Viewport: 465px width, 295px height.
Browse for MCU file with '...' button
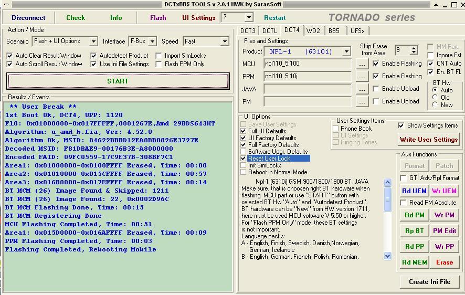362,64
